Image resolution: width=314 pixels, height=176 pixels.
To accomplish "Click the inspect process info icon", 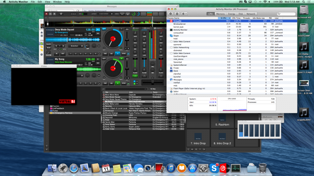I will 177,14.
